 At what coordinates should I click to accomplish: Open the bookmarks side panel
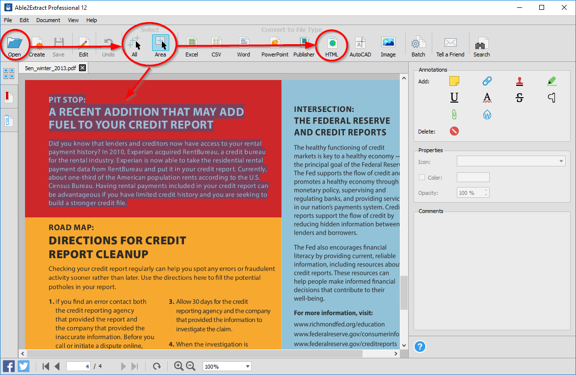tap(9, 97)
